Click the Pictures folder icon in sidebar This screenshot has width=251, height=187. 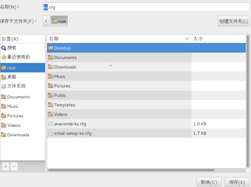(x=4, y=116)
